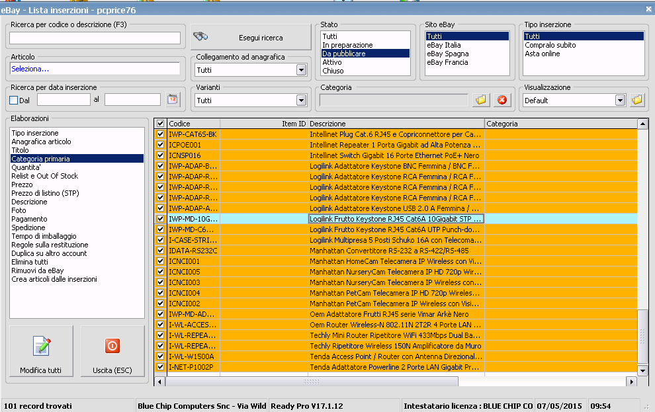This screenshot has width=655, height=412.
Task: Uncheck the ICNCI001 row checkbox
Action: coord(160,261)
